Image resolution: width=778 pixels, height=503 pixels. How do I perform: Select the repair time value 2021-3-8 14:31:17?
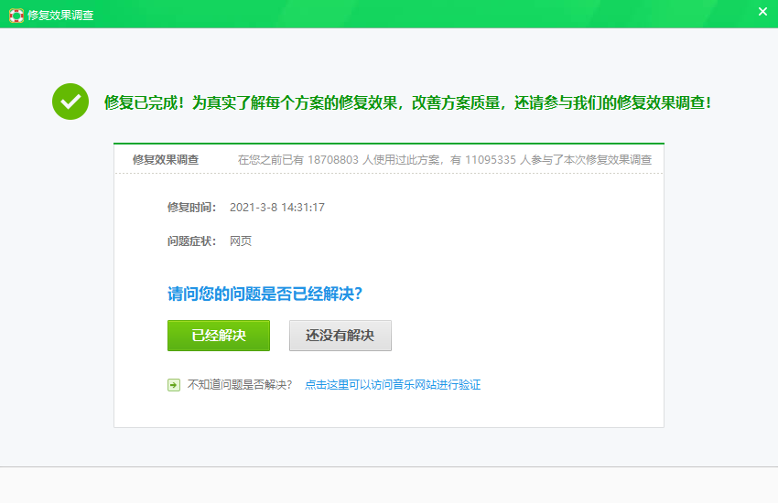(x=276, y=208)
